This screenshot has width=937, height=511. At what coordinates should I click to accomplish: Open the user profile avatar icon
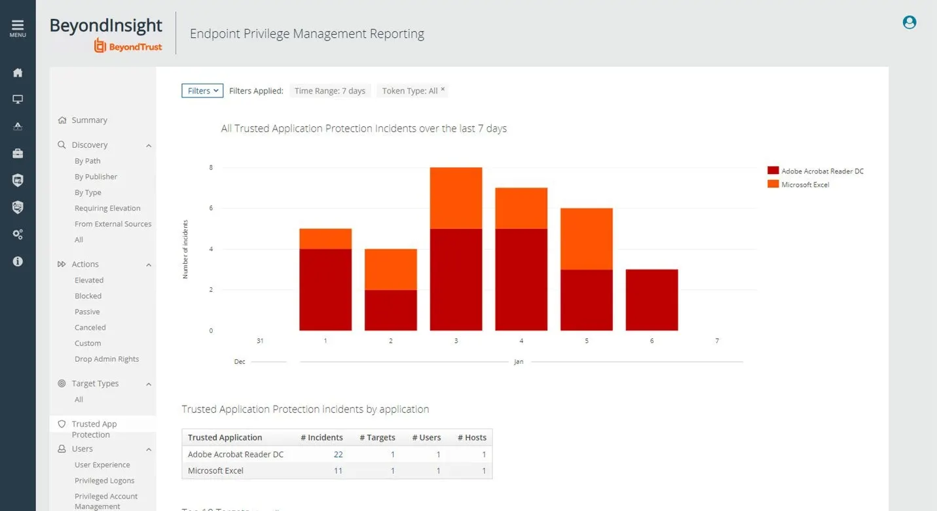(x=909, y=22)
